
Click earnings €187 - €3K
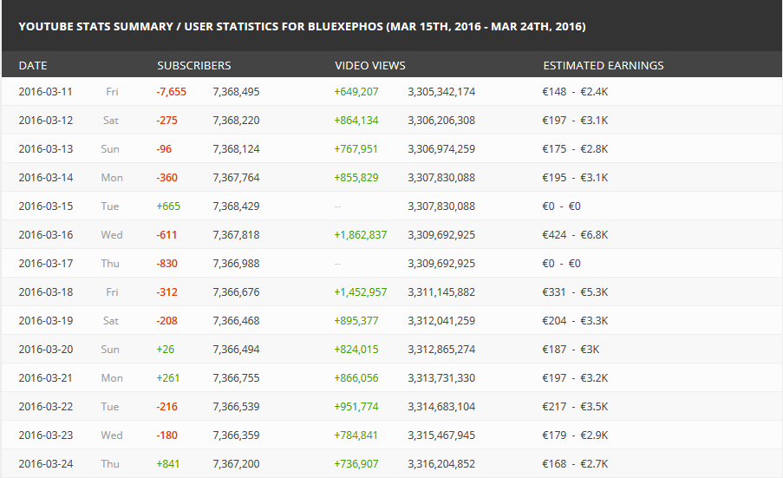pos(571,350)
